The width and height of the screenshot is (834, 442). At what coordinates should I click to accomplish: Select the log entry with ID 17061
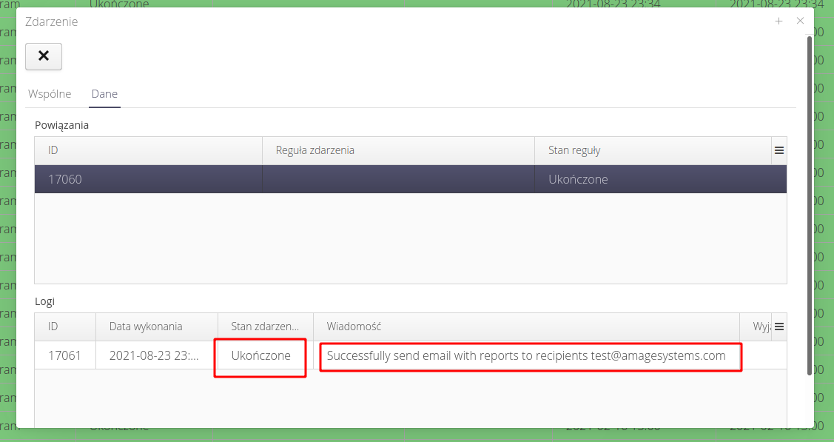click(64, 355)
